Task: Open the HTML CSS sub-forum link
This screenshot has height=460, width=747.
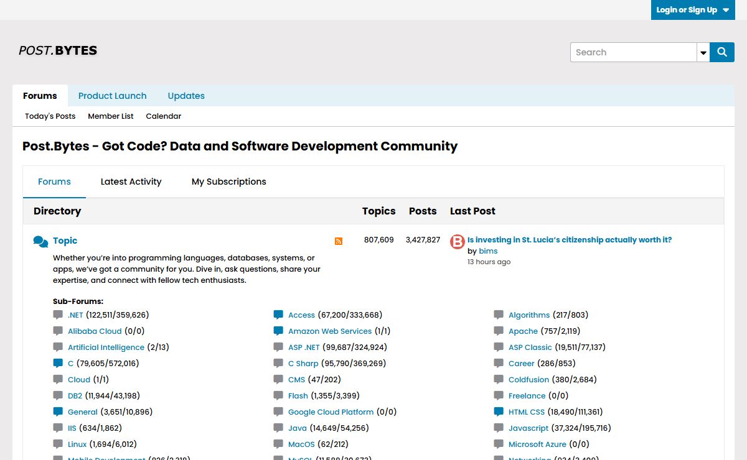Action: (527, 412)
